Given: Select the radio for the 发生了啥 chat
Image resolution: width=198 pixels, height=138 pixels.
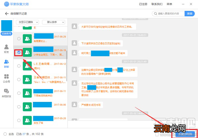Looking at the screenshot, I should [19, 120].
